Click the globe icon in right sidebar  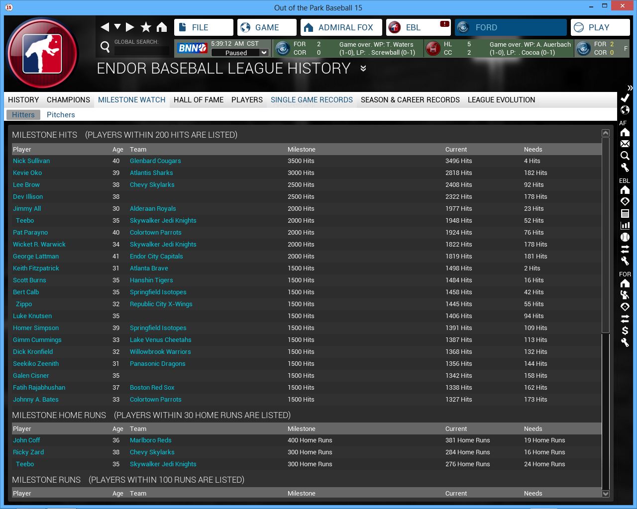point(625,110)
